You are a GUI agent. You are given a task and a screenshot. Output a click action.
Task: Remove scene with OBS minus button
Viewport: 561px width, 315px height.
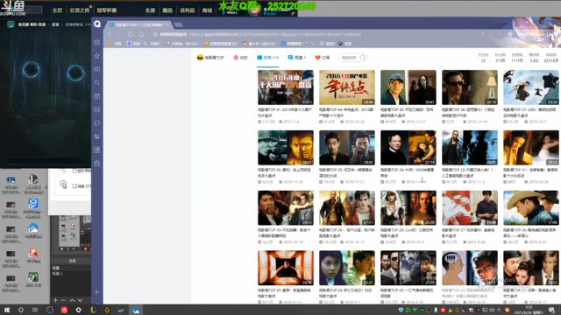coord(63,300)
